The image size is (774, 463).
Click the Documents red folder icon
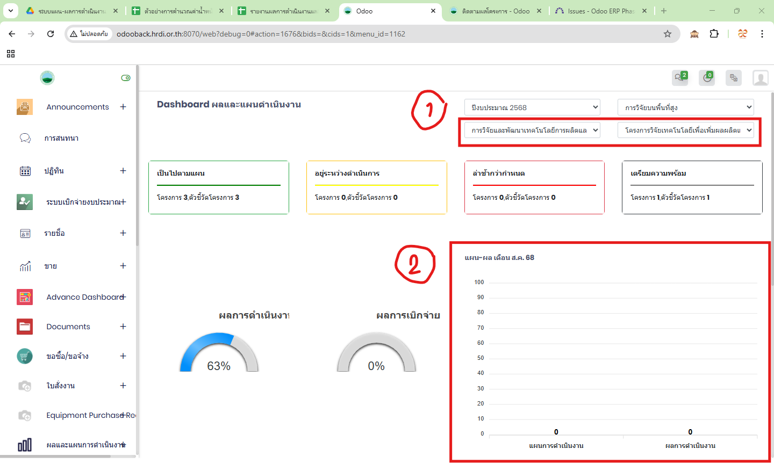[x=25, y=327]
